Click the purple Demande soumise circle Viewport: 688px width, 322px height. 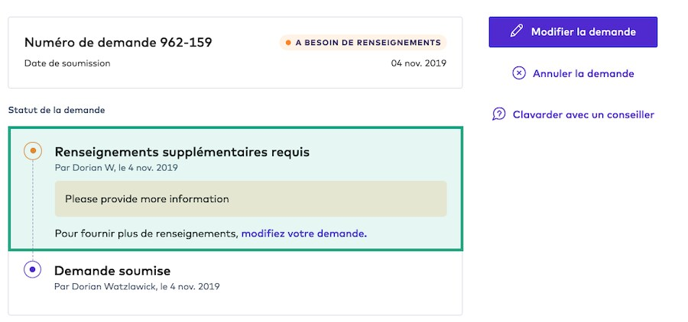[x=32, y=269]
